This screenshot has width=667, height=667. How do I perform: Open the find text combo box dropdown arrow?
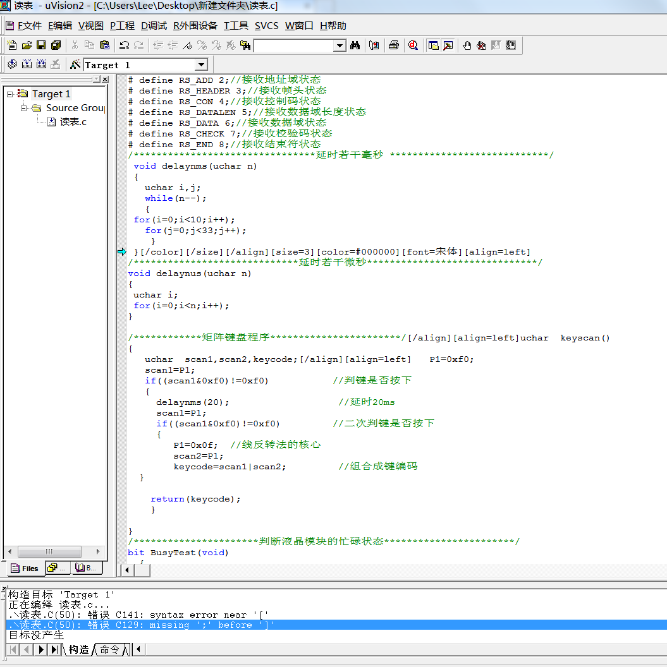(340, 45)
